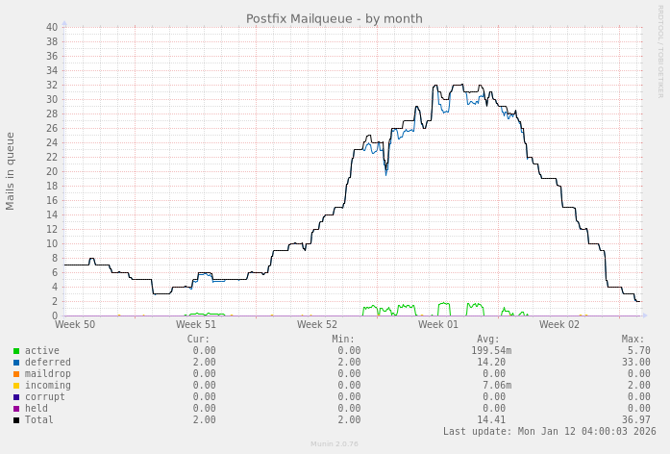Image resolution: width=670 pixels, height=454 pixels.
Task: Click the "Week 52" axis label
Action: pos(317,324)
